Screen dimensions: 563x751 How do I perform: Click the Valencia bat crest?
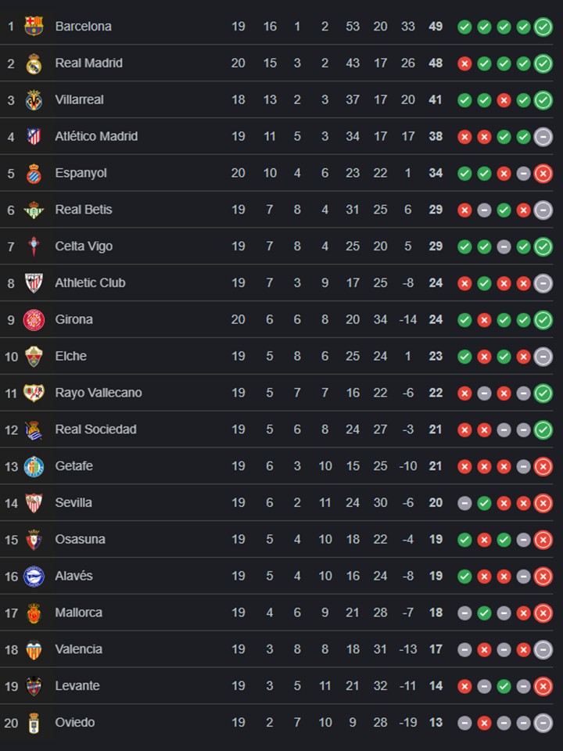click(x=34, y=649)
